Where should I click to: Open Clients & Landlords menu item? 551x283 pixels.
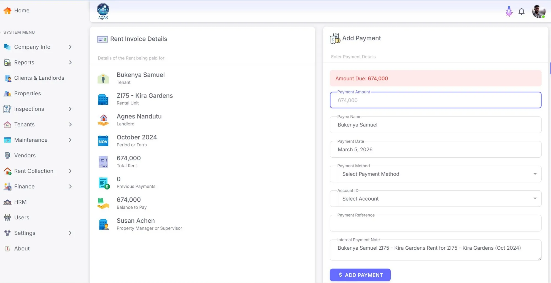[x=39, y=78]
